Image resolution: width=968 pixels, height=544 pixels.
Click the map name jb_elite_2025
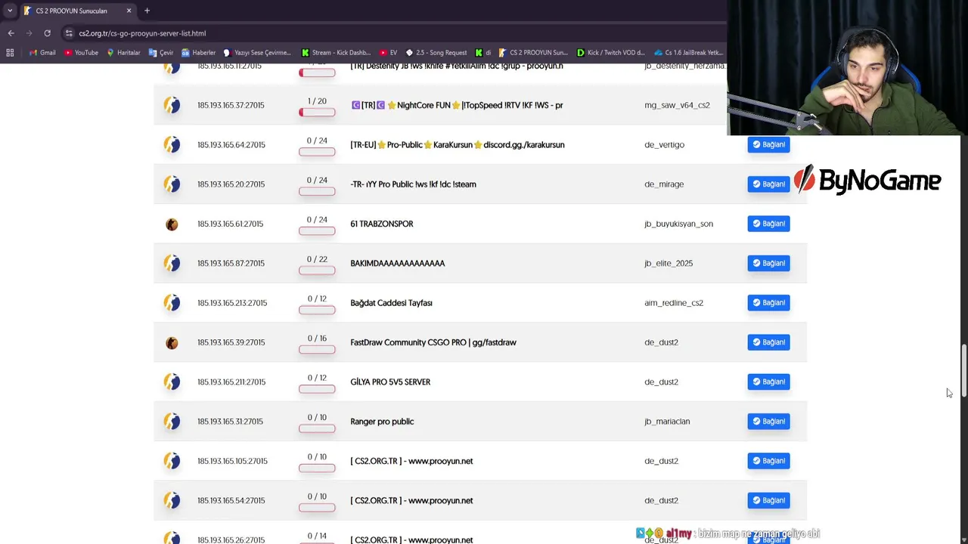(x=669, y=263)
